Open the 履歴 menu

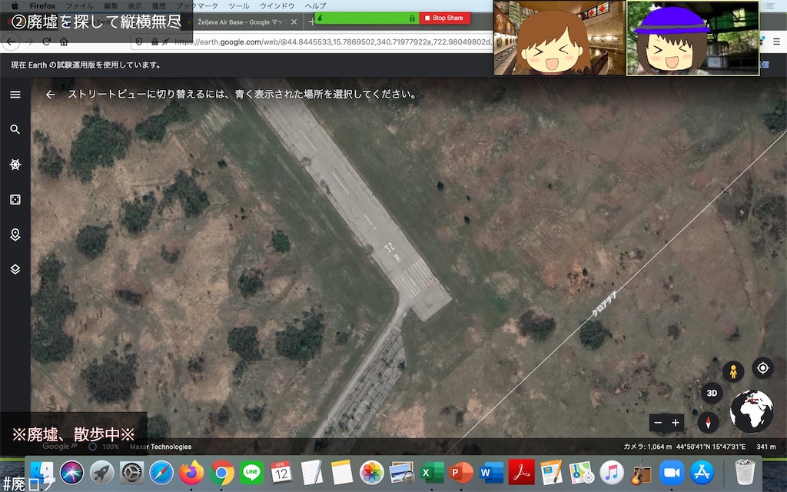(158, 6)
